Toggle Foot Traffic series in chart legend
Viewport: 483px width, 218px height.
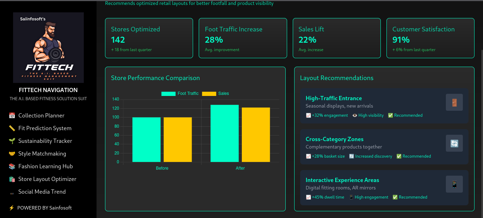pyautogui.click(x=180, y=93)
